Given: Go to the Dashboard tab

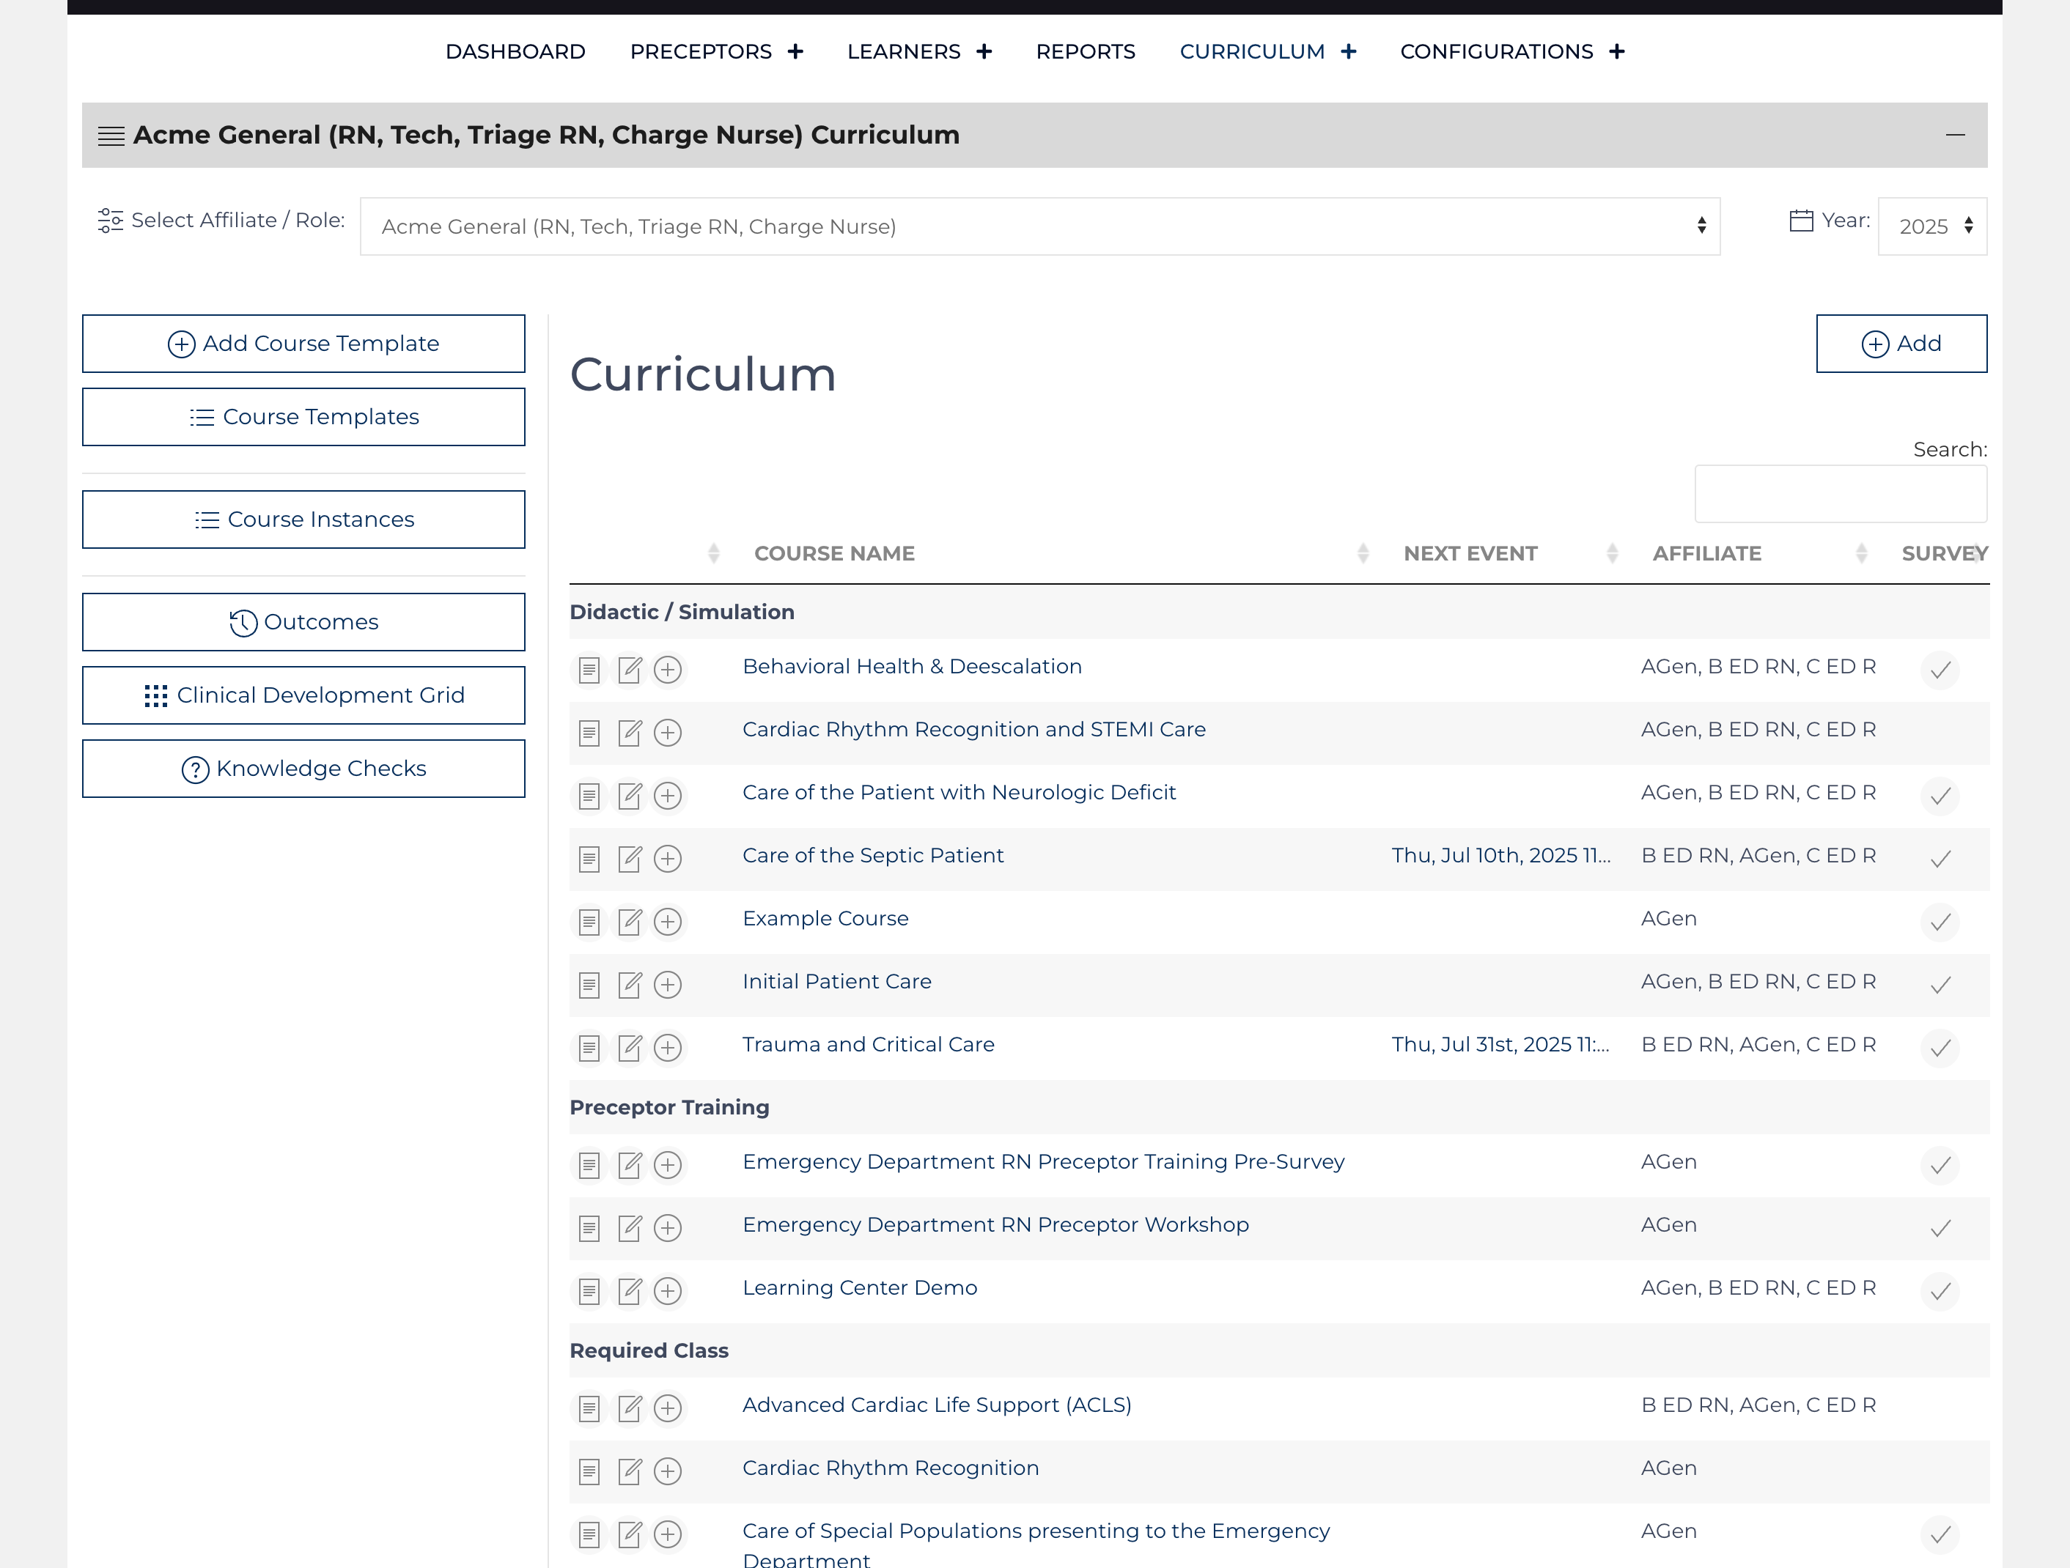Looking at the screenshot, I should 515,51.
